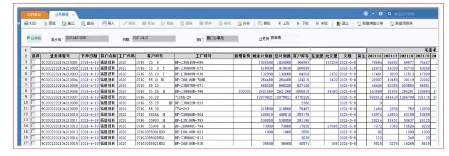Viewport: 449px width, 156px height.
Task: Click the 剩余计划数 column header
Action: coord(262,56)
